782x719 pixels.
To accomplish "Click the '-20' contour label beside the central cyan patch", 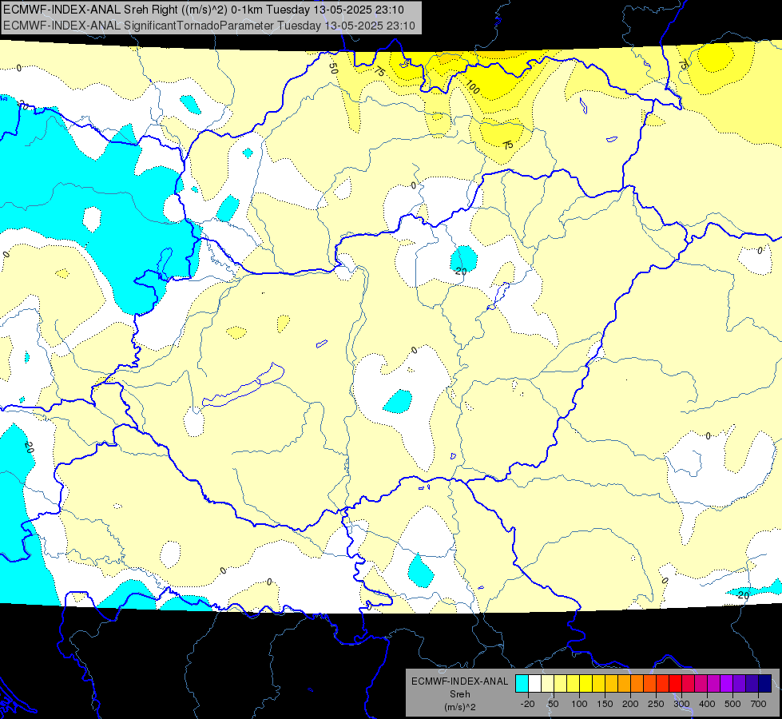I will 460,271.
